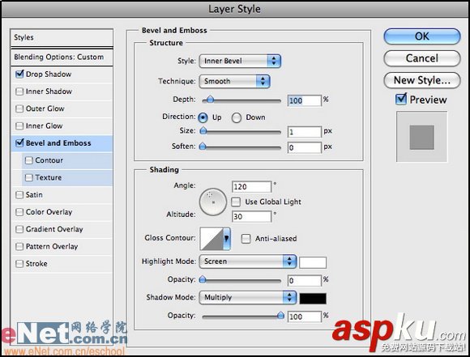Open the white highlight color swatch
The width and height of the screenshot is (470, 357).
pyautogui.click(x=313, y=262)
